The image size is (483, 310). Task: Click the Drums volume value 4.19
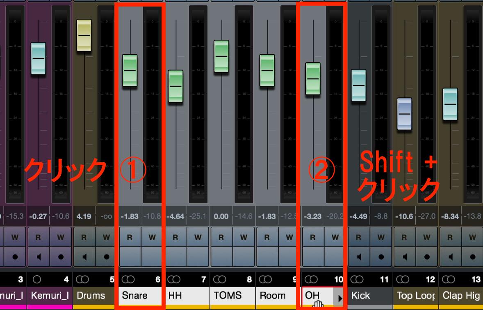tap(84, 216)
